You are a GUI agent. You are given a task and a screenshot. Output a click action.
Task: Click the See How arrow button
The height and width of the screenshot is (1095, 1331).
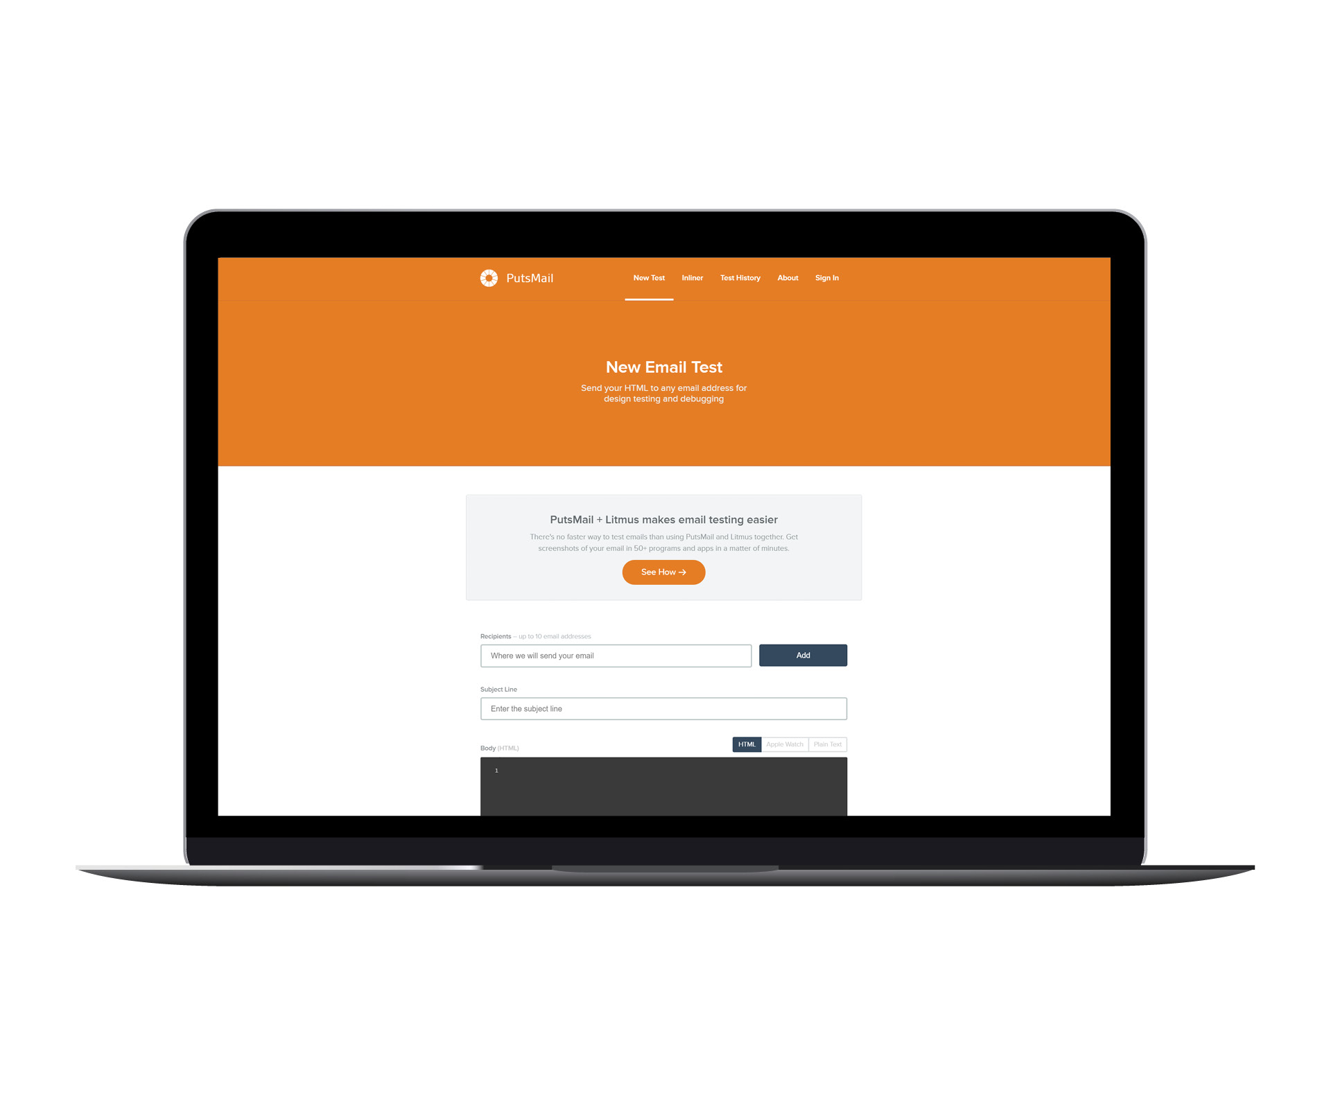[664, 572]
